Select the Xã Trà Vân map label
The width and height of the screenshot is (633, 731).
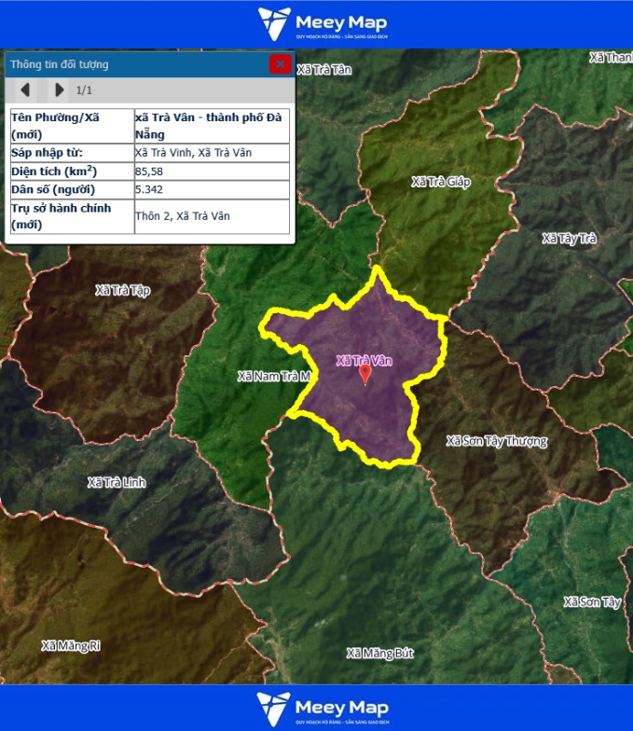(x=365, y=360)
